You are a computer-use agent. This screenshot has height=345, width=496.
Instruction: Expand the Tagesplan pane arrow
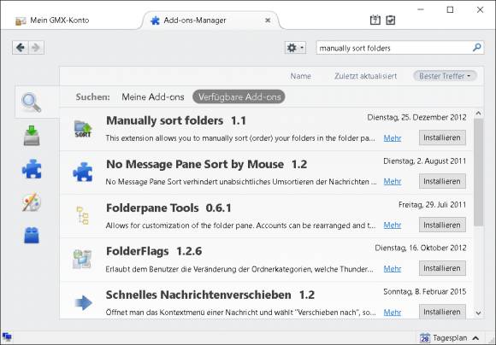(x=475, y=338)
